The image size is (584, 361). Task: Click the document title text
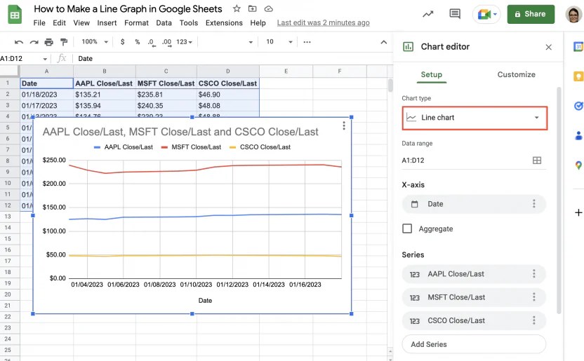point(128,9)
